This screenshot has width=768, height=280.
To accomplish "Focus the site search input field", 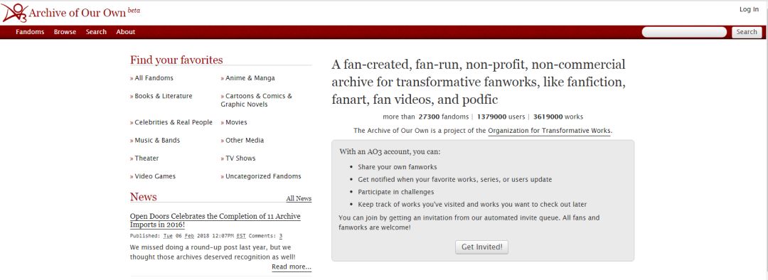I will (x=684, y=32).
